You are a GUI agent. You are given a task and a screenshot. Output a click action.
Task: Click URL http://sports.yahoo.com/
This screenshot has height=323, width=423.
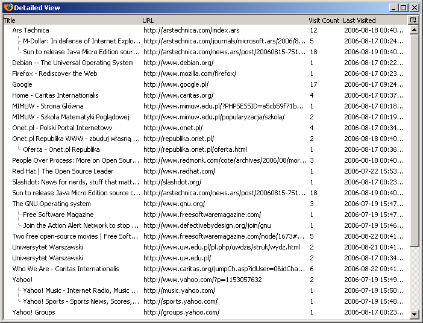tap(181, 301)
